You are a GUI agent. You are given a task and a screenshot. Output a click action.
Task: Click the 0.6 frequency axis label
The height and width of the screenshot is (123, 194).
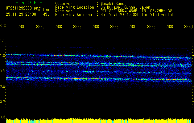pos(3,117)
